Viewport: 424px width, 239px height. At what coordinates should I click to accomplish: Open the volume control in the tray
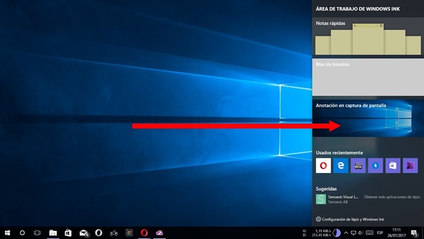click(x=360, y=233)
